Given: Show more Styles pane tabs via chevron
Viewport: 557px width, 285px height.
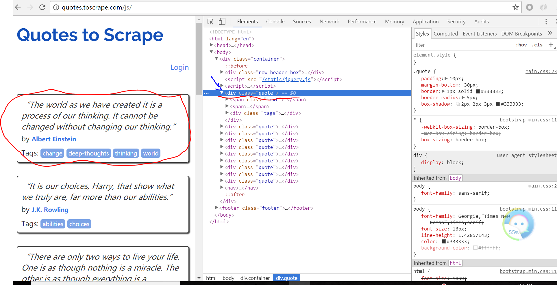Looking at the screenshot, I should click(x=550, y=33).
